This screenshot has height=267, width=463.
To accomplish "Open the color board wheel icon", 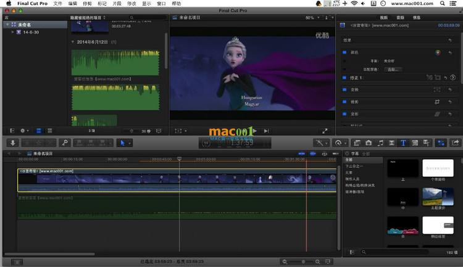I will coord(438,52).
